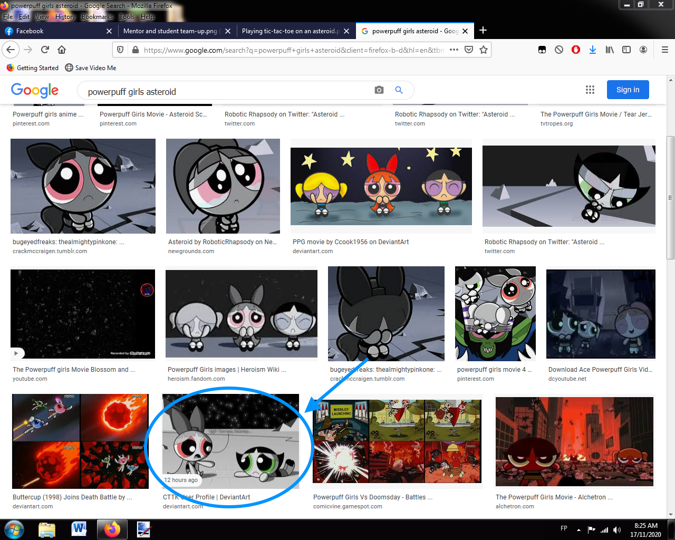
Task: Open pinterest powerpuff girls movie 4 thumbnail
Action: click(x=495, y=313)
